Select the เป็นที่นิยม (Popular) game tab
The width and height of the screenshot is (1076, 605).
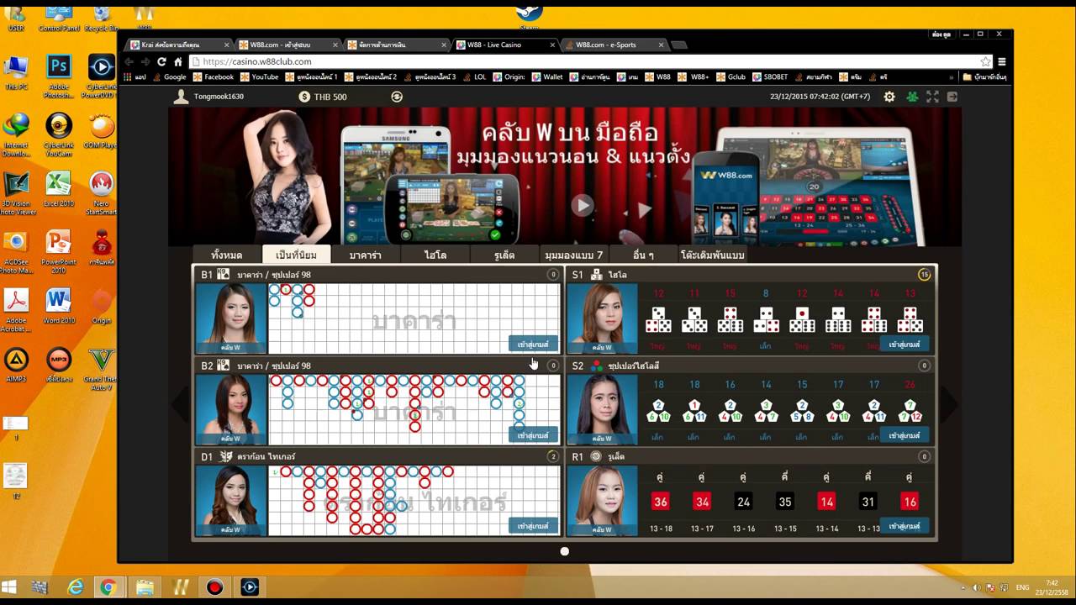point(296,255)
